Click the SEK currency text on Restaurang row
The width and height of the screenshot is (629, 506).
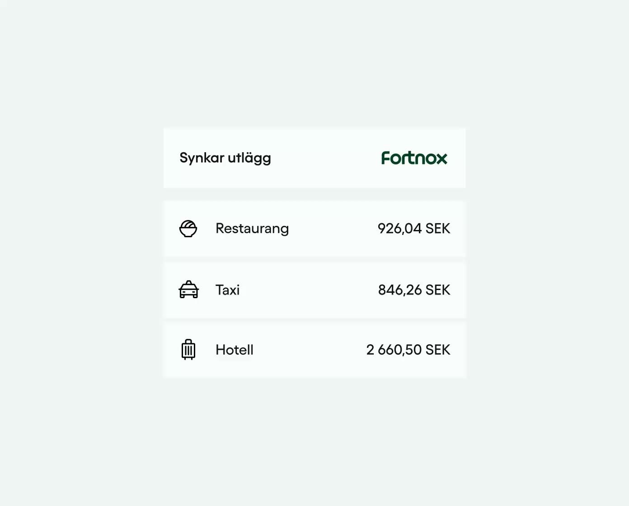point(437,229)
